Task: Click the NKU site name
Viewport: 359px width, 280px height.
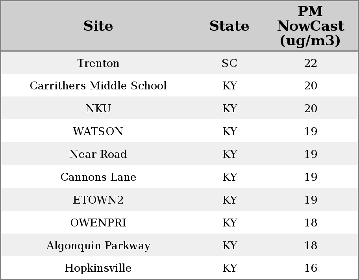Action: point(98,109)
